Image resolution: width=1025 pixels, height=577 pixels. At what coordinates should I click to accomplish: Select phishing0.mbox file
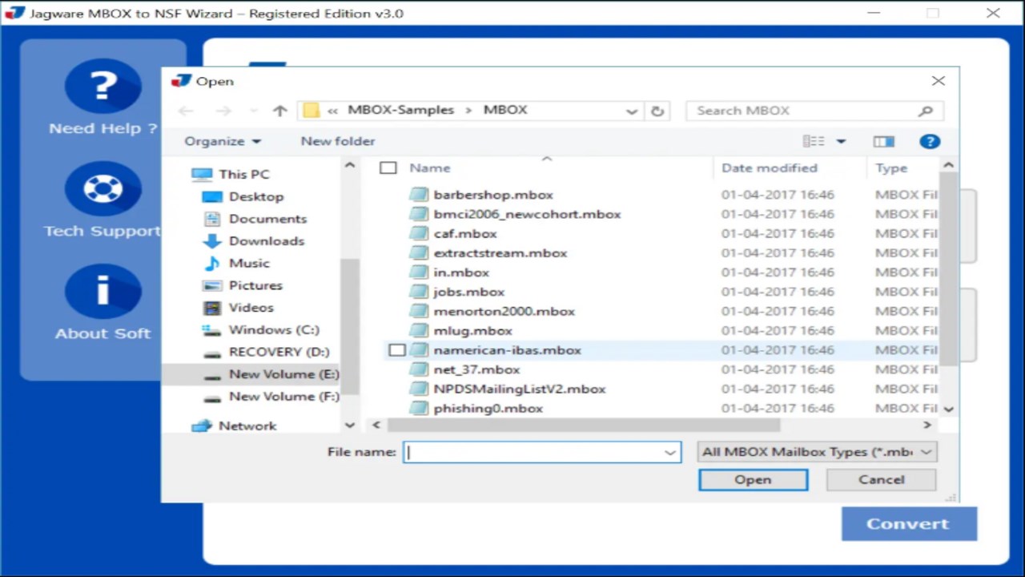488,408
